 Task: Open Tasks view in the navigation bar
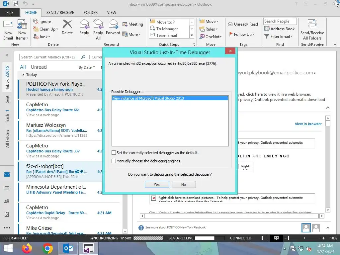pos(7,214)
